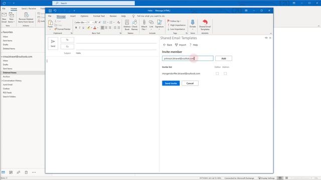Save message with quick access icon
Image resolution: width=321 pixels, height=180 pixels.
point(50,10)
